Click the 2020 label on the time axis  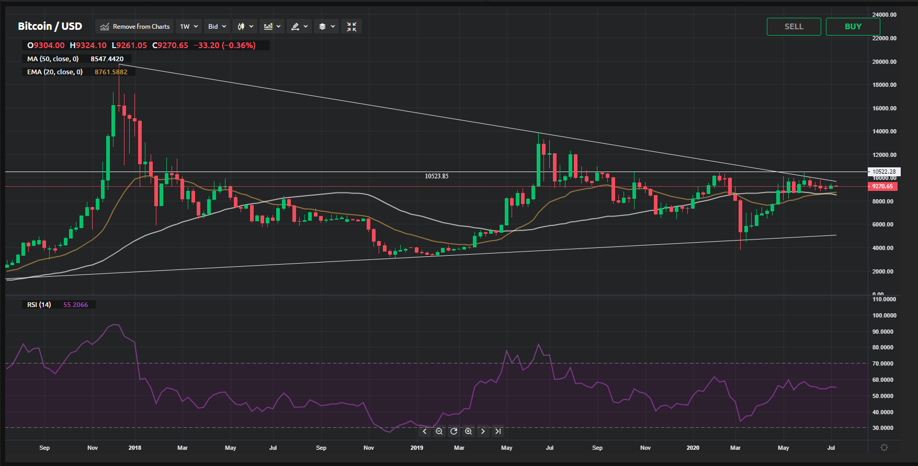[693, 448]
